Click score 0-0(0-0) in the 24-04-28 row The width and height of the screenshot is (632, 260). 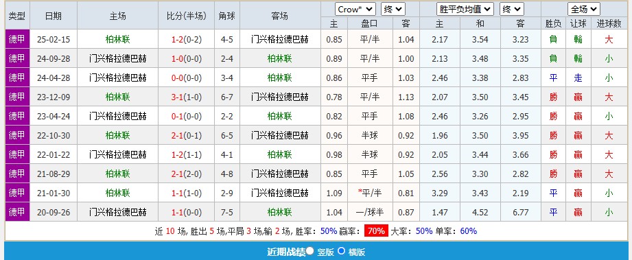coord(186,78)
